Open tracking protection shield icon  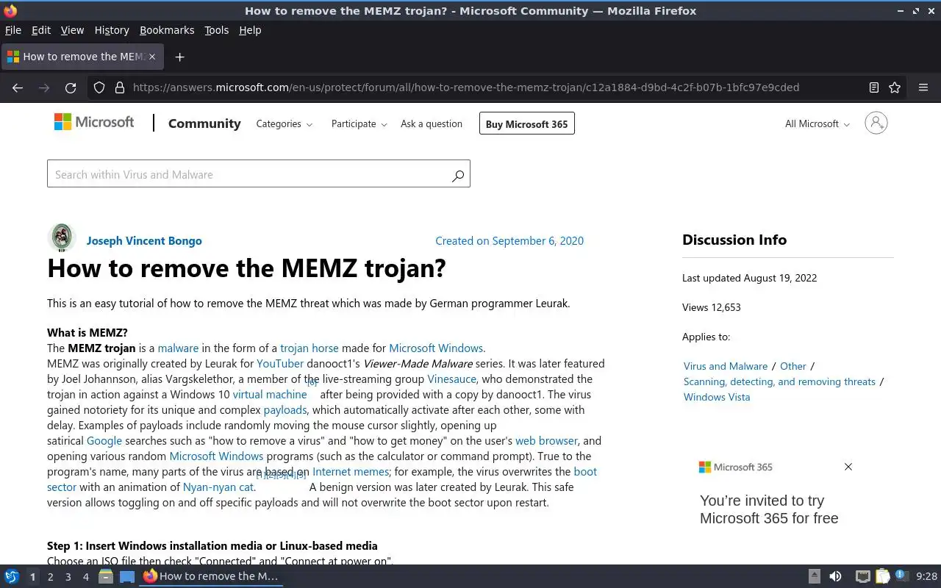(99, 87)
